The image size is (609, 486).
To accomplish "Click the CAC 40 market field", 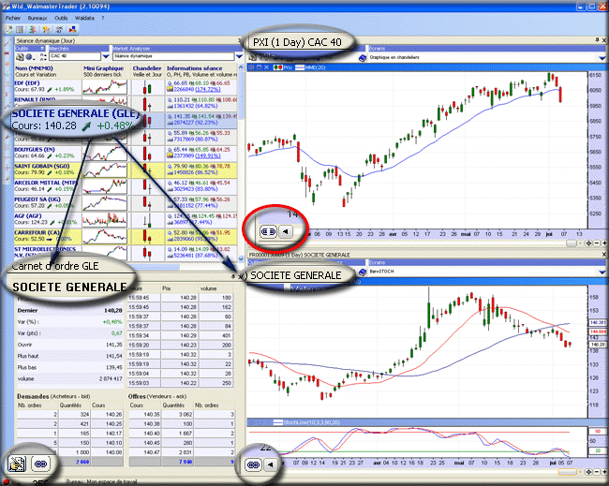I will tap(75, 56).
